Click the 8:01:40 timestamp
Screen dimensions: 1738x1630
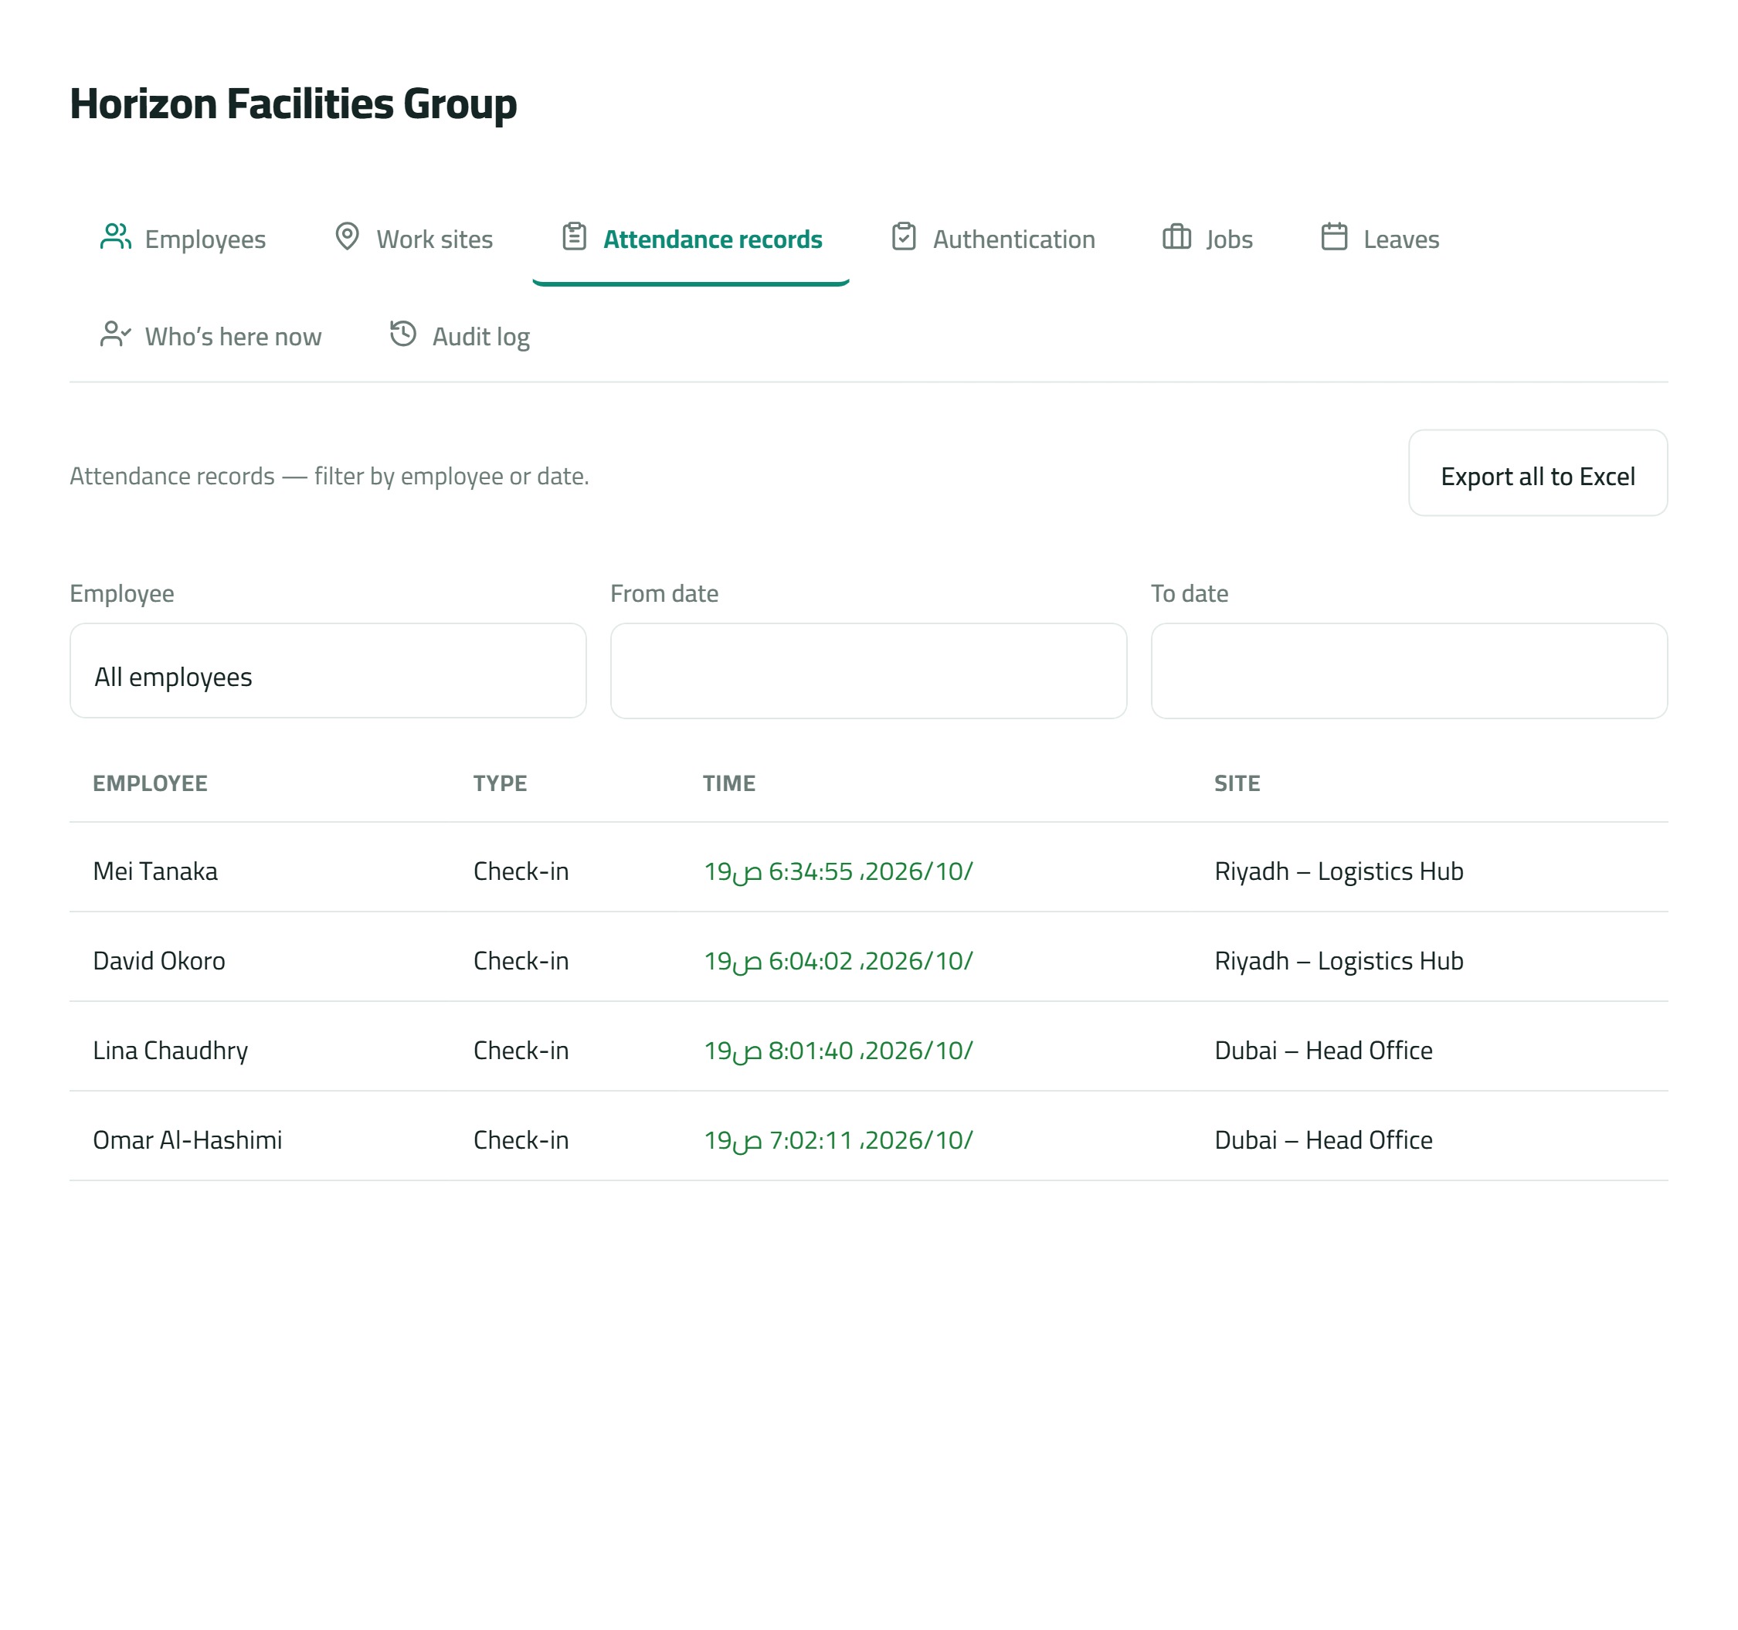838,1051
